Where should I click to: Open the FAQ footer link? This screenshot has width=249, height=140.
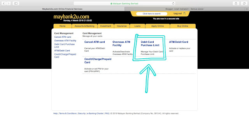pyautogui.click(x=107, y=114)
